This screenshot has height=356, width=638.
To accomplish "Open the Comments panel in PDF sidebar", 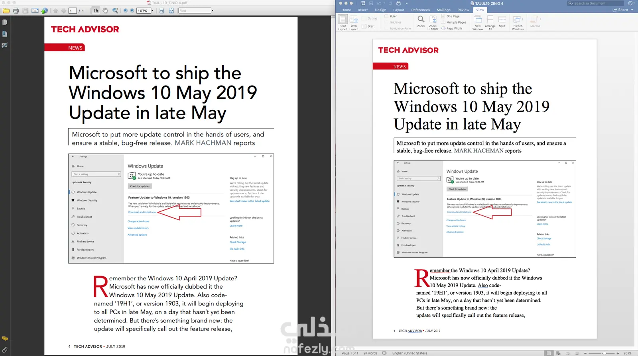I will (5, 338).
